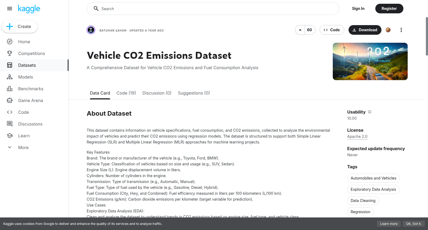This screenshot has height=230, width=428.
Task: Click the Kaggle logo
Action: point(29,9)
